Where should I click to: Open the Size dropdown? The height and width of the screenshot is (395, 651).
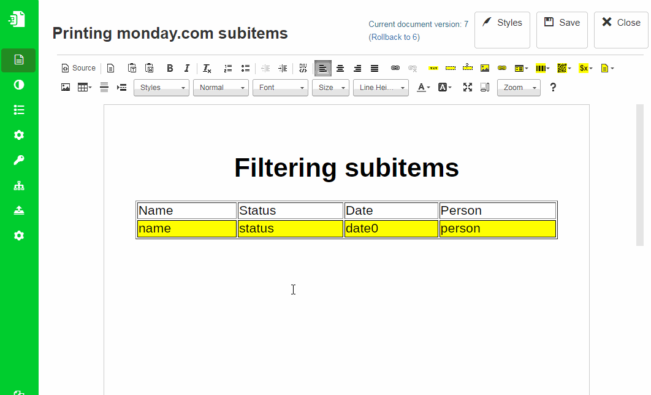[330, 88]
